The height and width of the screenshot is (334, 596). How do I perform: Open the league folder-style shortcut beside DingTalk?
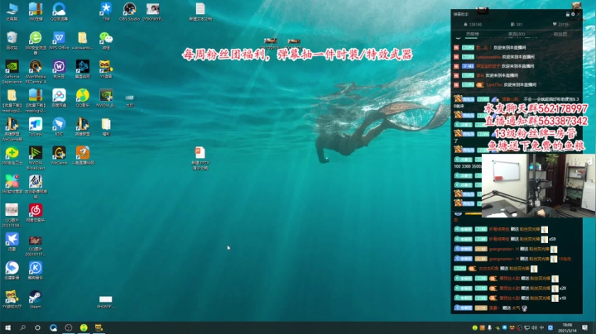83,126
